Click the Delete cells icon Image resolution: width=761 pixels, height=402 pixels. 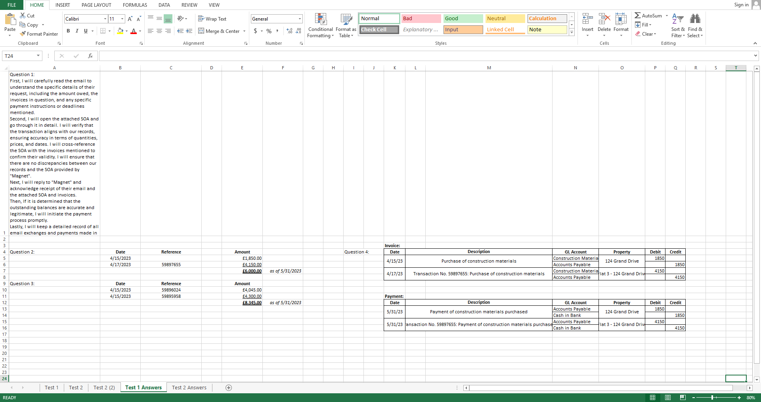click(604, 19)
